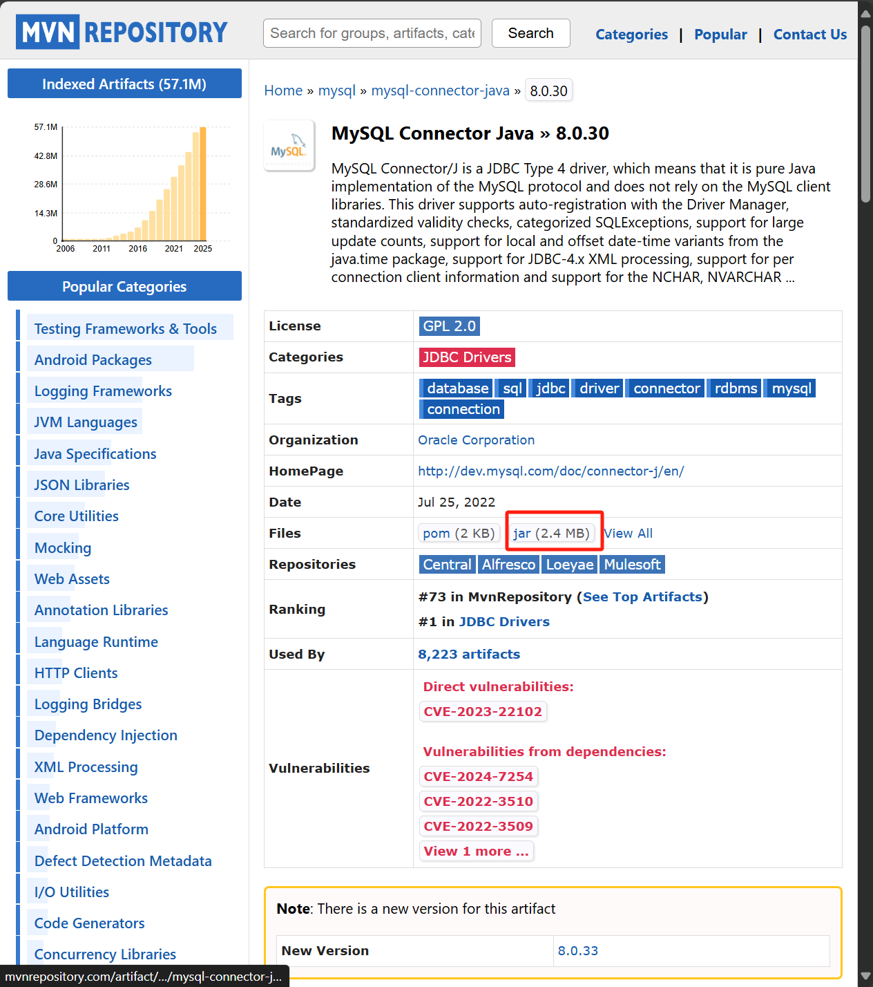Image resolution: width=873 pixels, height=987 pixels.
Task: Open Defect Detection Metadata category
Action: coord(123,861)
